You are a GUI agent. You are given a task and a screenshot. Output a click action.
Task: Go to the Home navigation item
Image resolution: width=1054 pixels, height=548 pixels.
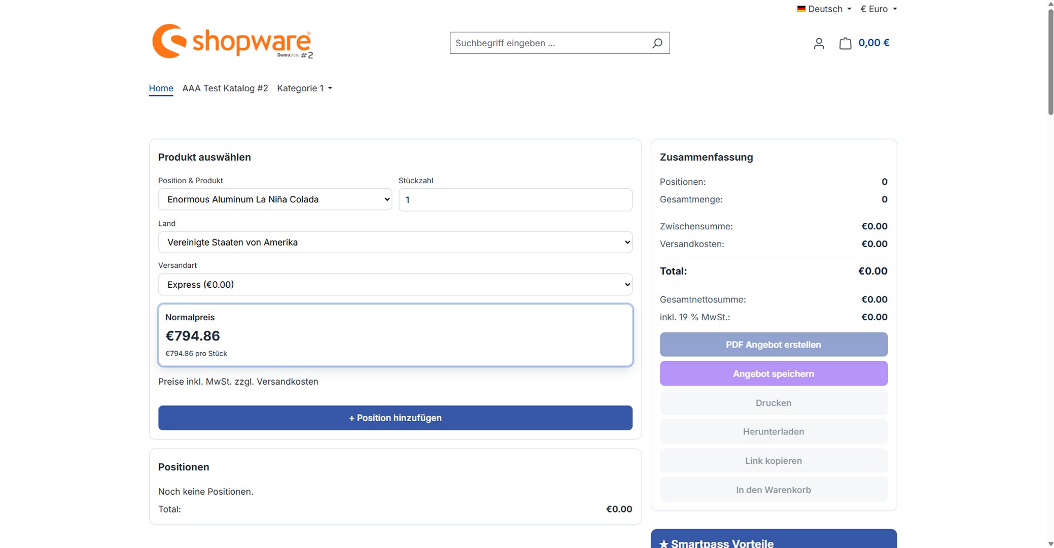click(x=161, y=88)
